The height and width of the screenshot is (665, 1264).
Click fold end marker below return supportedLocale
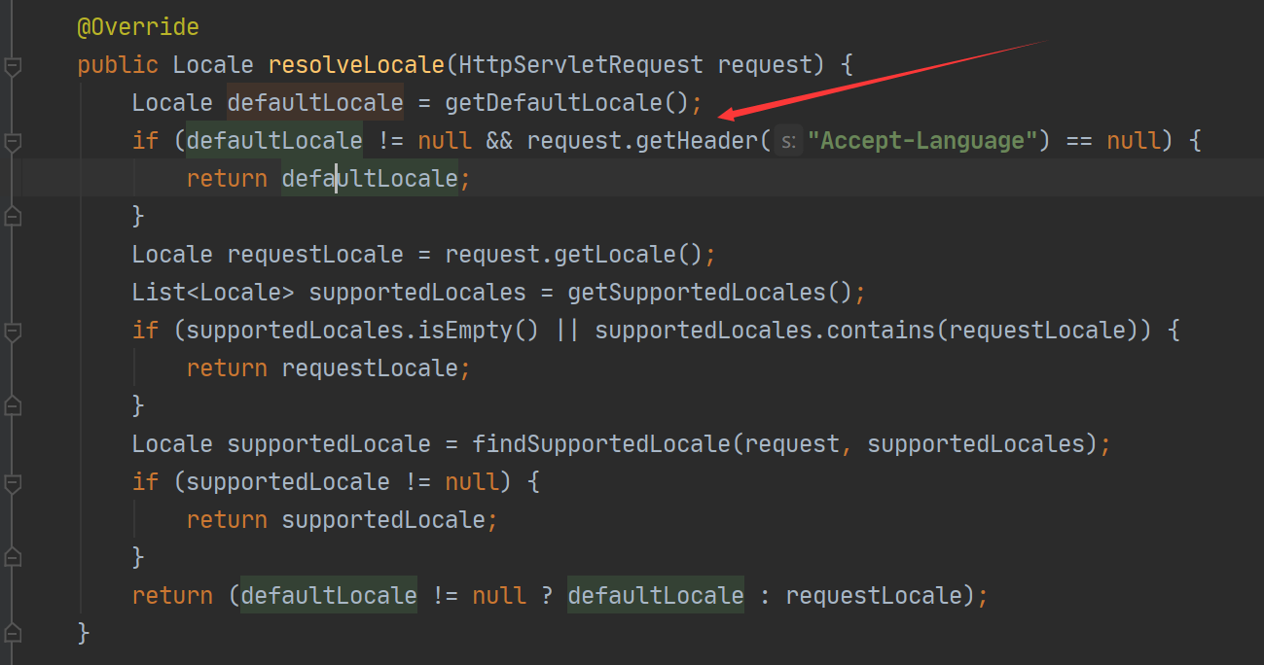click(12, 557)
